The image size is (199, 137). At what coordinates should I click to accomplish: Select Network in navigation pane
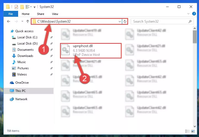click(21, 99)
